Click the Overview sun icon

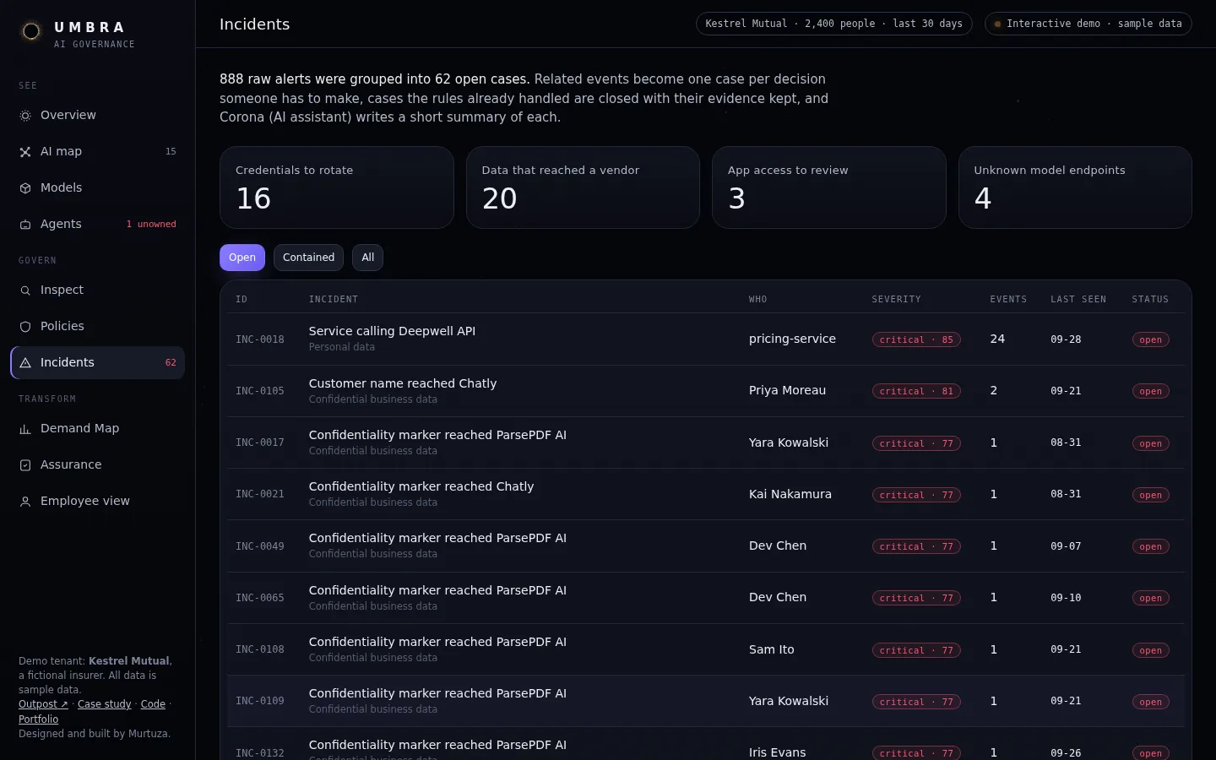point(25,116)
